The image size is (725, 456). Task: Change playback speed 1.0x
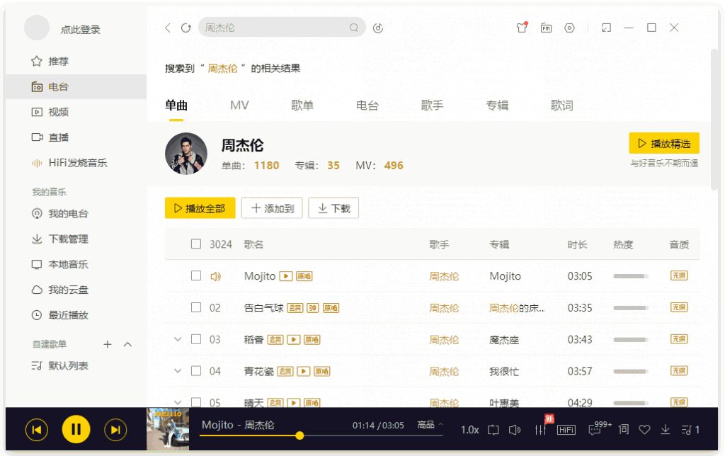click(x=470, y=430)
